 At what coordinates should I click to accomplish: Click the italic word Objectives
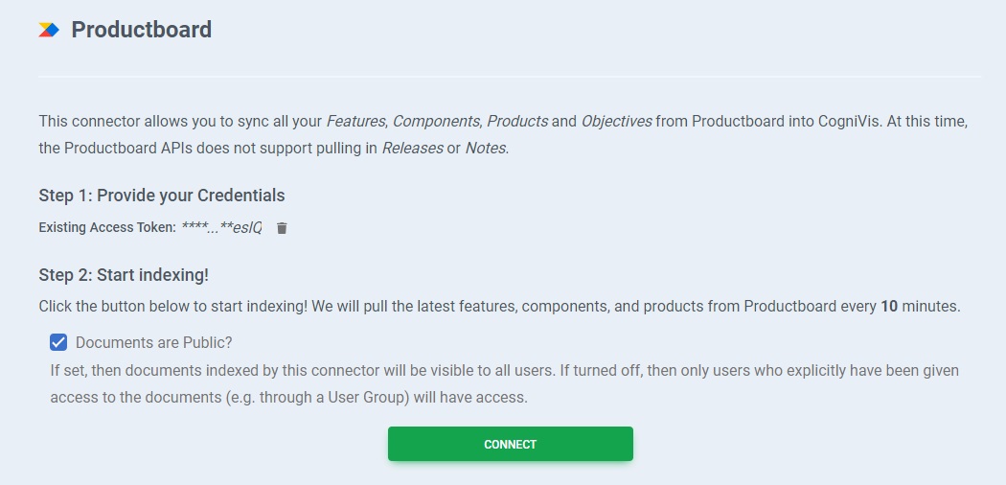[616, 122]
